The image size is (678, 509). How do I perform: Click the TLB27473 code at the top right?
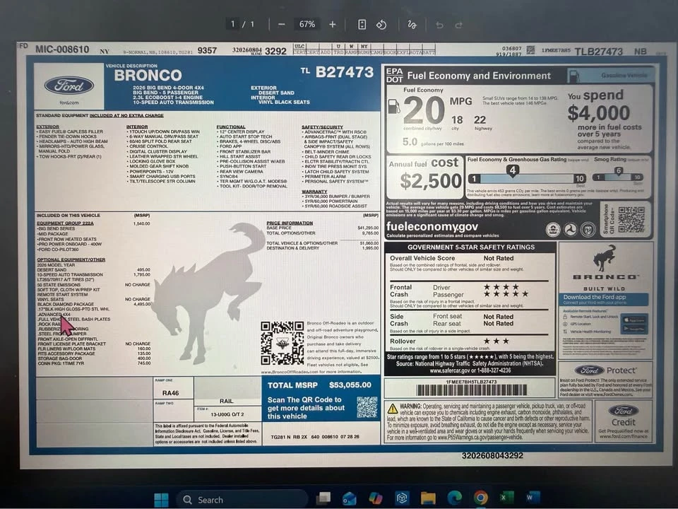pyautogui.click(x=598, y=52)
